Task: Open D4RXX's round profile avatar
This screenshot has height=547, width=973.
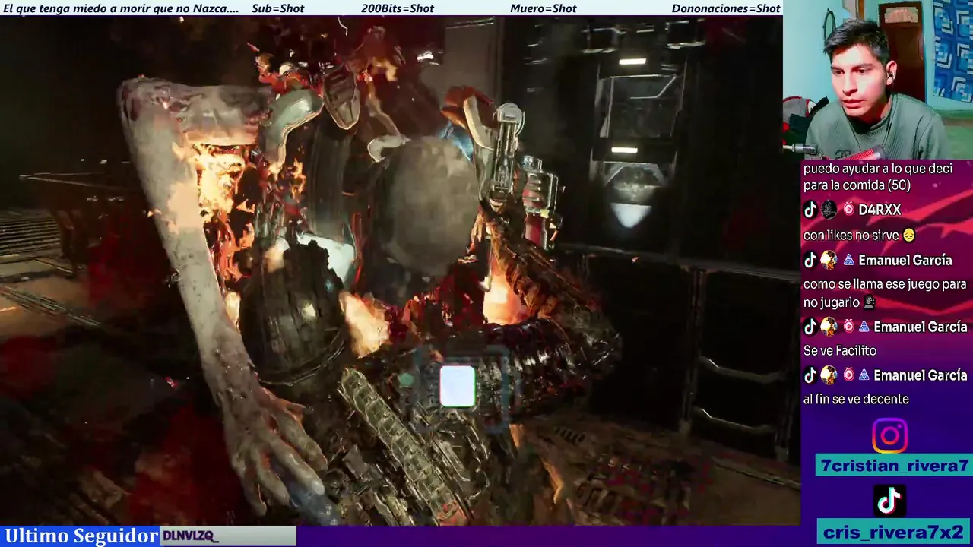Action: [x=829, y=210]
